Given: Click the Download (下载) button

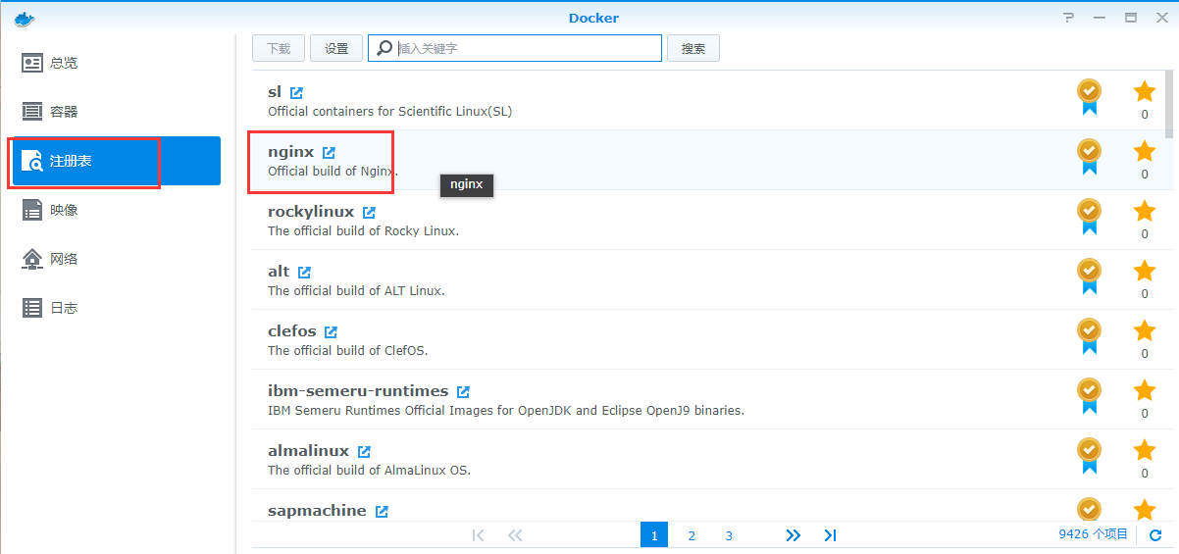Looking at the screenshot, I should click(x=279, y=48).
